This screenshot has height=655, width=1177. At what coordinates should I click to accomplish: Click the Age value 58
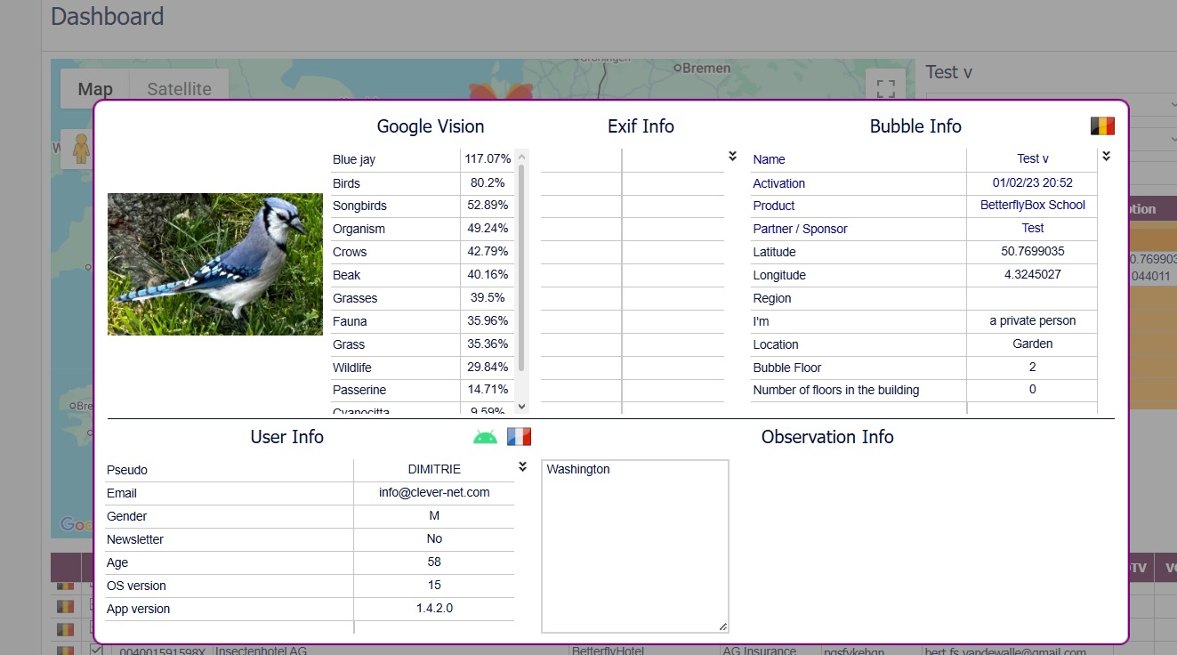(434, 562)
